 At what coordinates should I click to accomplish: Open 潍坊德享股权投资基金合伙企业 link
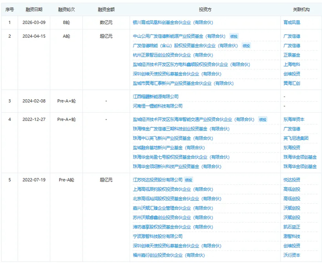click(x=173, y=227)
